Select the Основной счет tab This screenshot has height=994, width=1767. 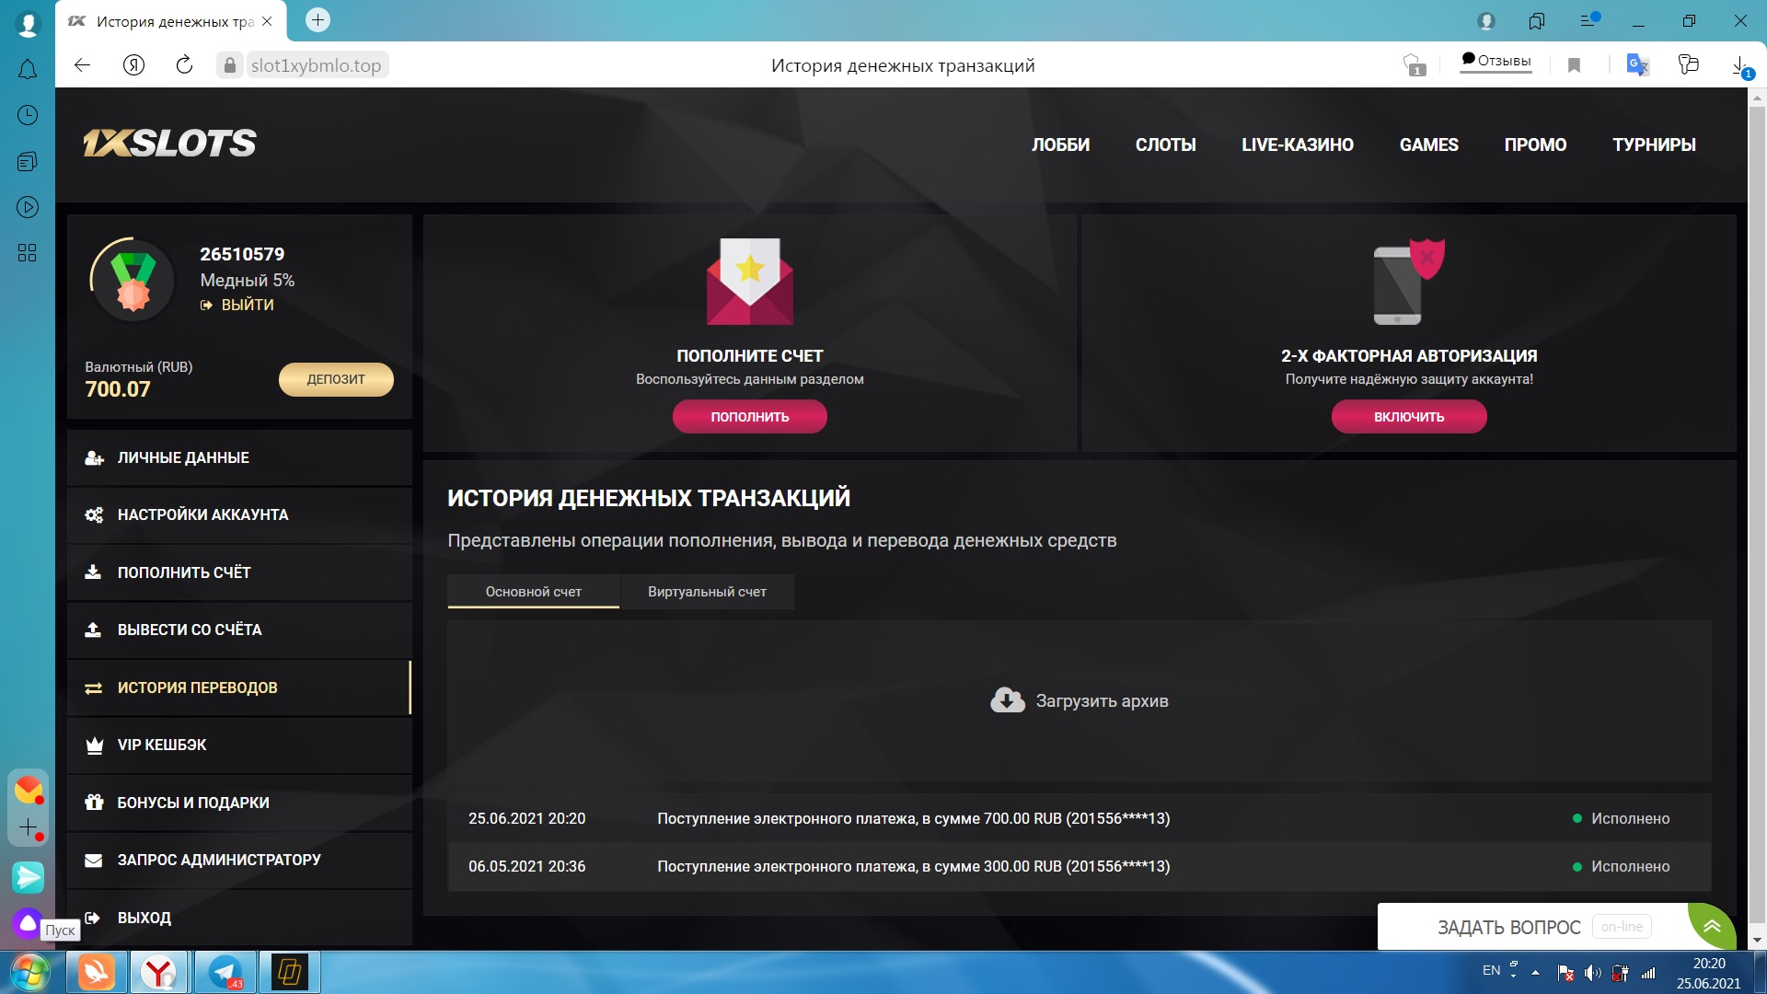(x=533, y=592)
